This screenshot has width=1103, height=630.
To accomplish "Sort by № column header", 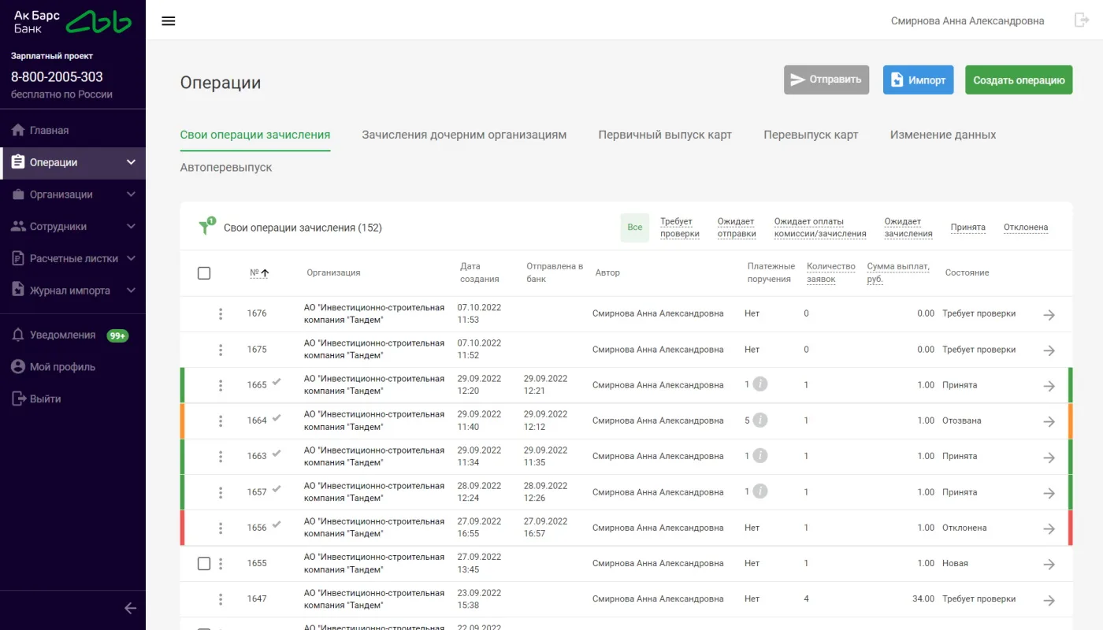I will 259,272.
